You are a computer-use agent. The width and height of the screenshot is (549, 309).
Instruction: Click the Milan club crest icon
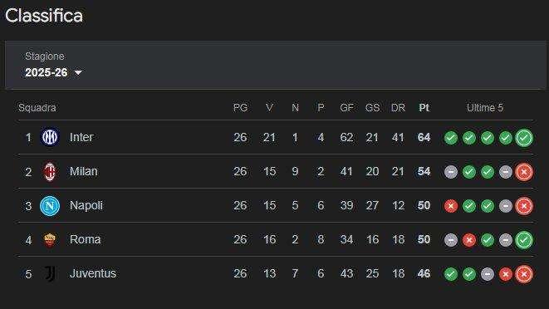50,171
